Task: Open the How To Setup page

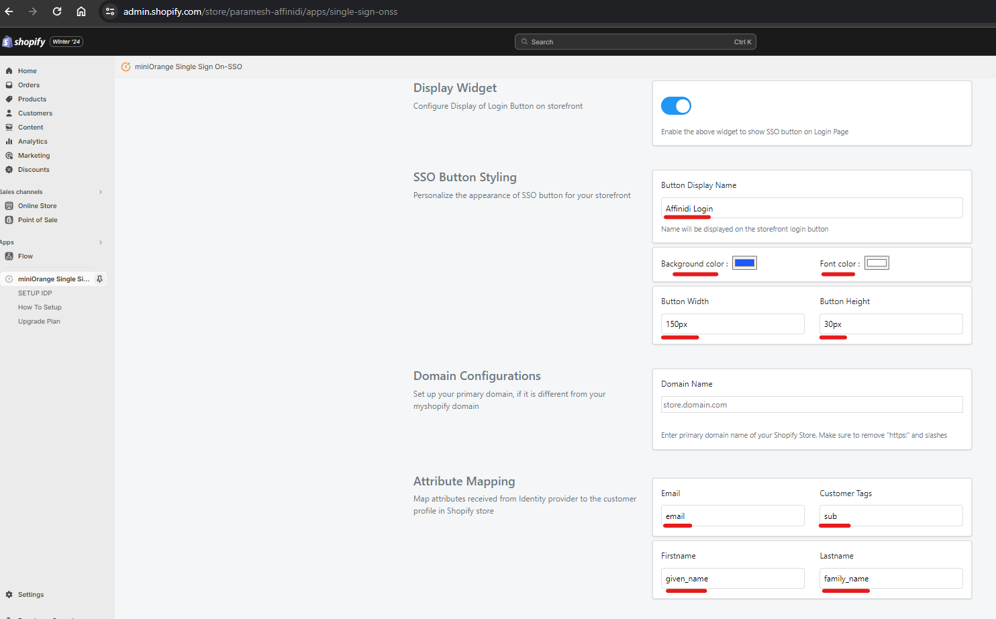Action: (40, 307)
